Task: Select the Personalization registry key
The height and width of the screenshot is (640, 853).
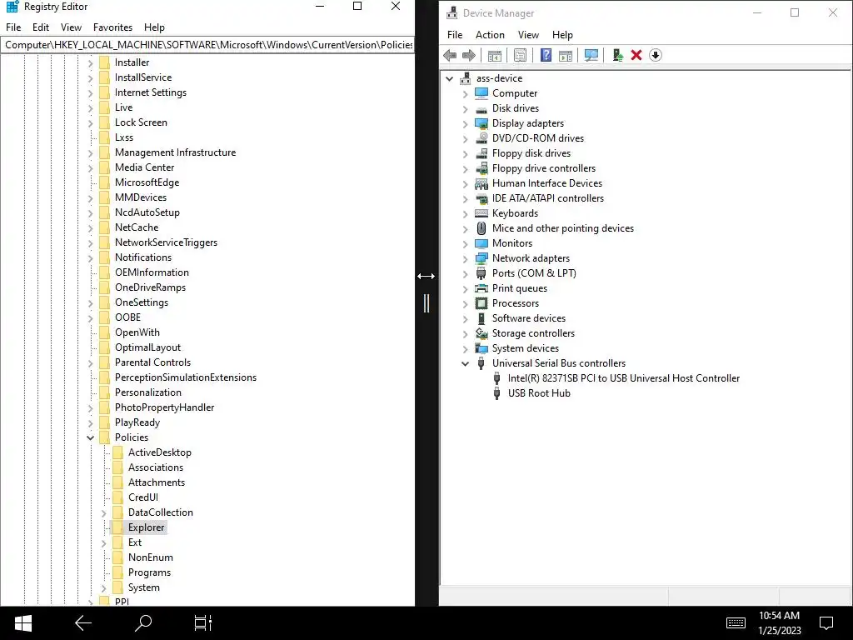Action: [148, 392]
